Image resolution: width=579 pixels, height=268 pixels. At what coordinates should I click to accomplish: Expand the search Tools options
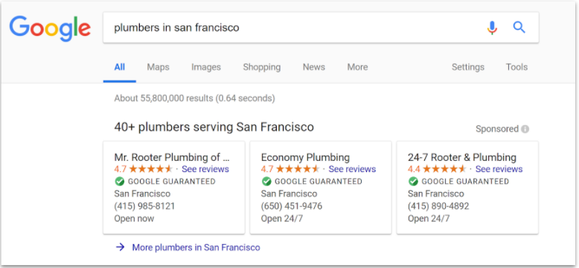[x=516, y=67]
